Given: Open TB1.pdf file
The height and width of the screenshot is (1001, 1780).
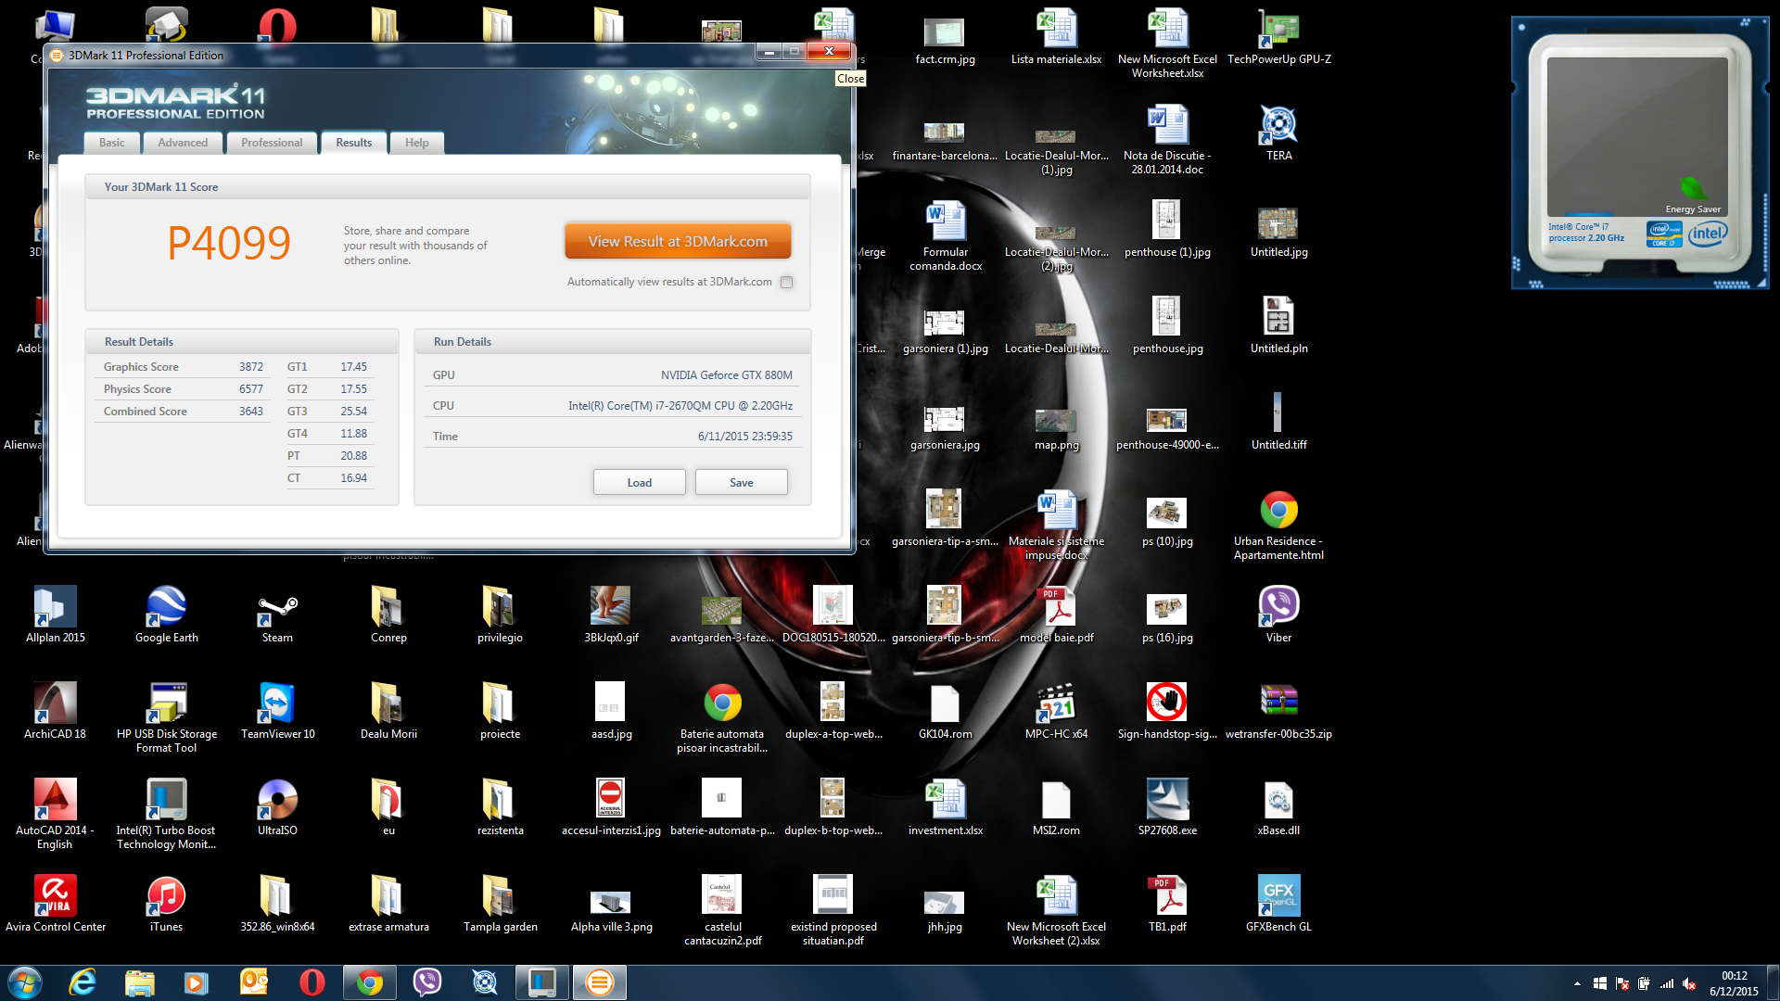Looking at the screenshot, I should 1168,903.
